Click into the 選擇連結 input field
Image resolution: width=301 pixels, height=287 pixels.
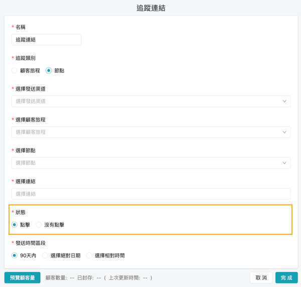click(150, 194)
